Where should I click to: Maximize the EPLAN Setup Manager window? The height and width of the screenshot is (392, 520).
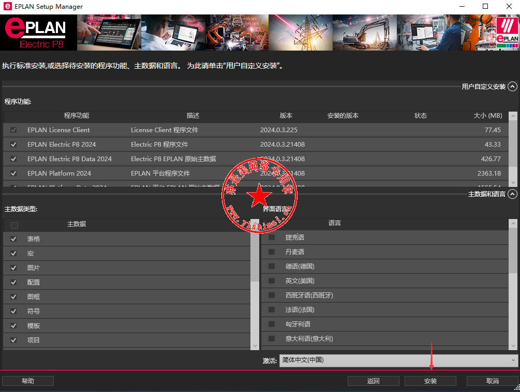coord(485,6)
